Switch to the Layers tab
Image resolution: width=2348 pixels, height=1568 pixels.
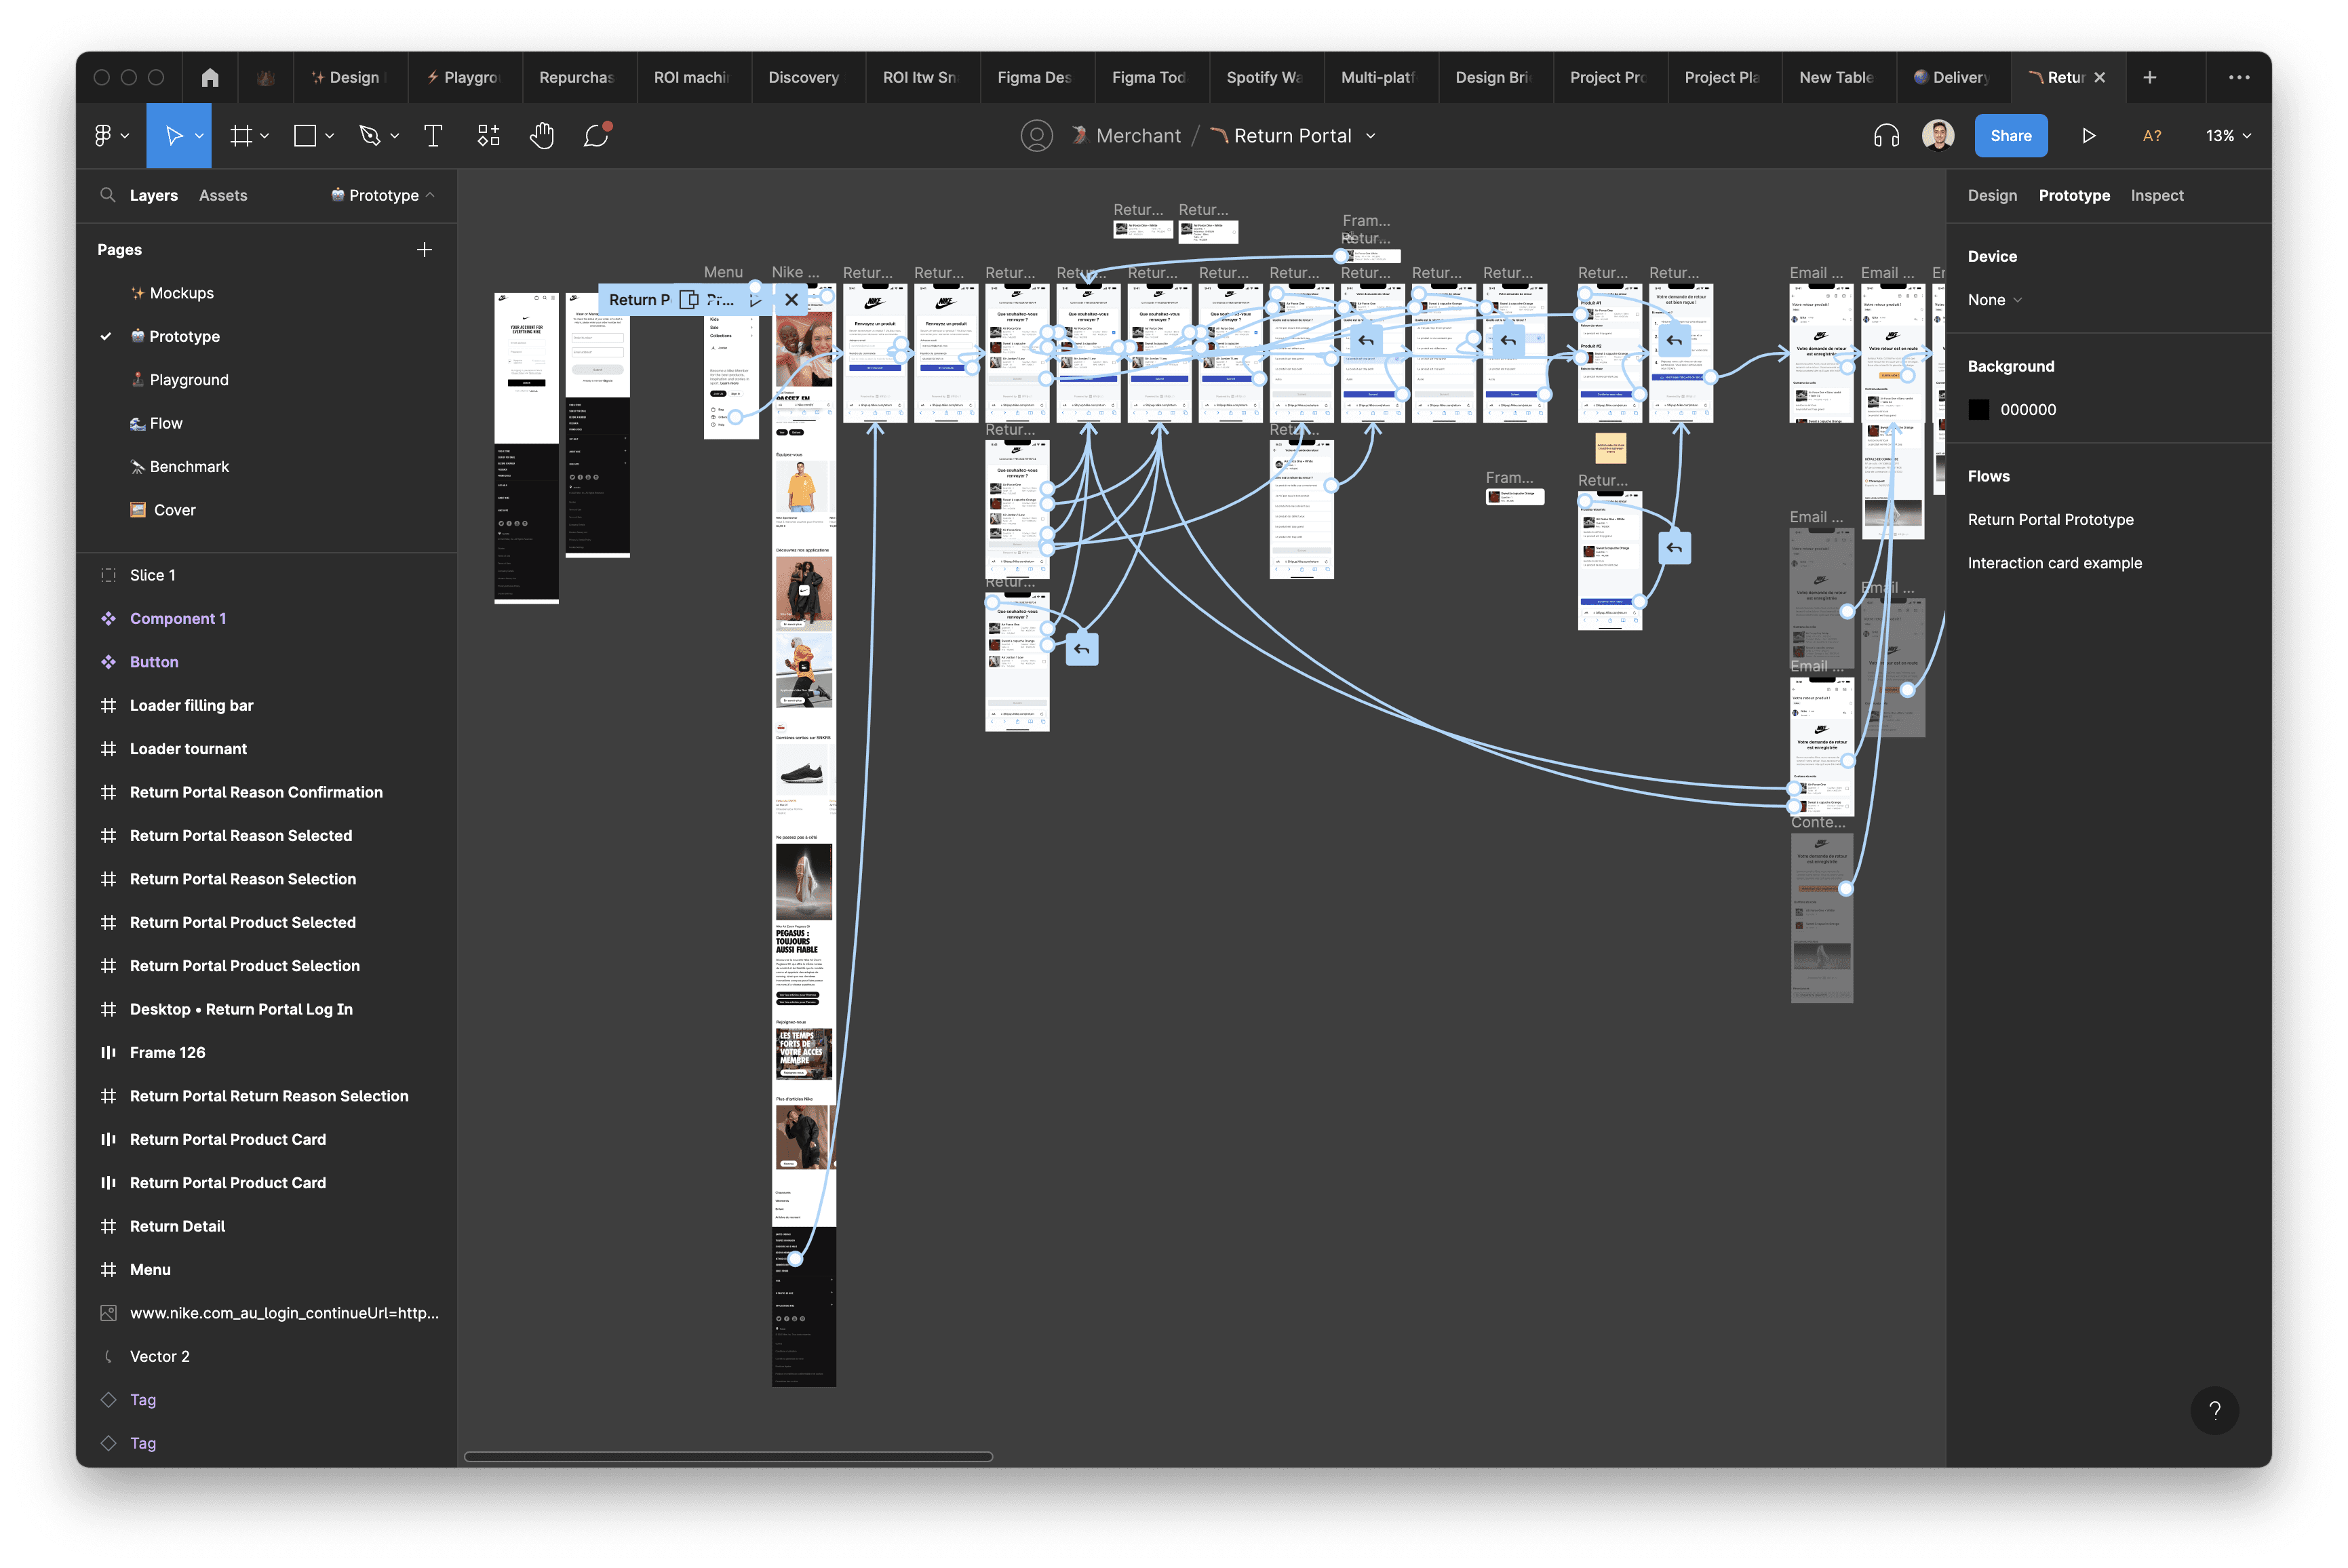pos(154,195)
